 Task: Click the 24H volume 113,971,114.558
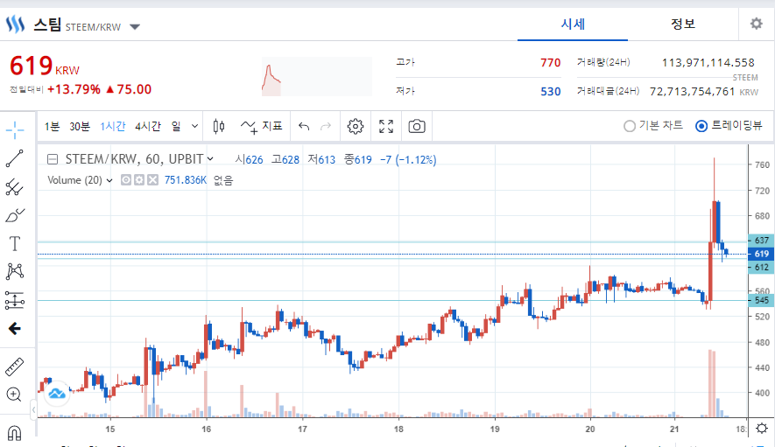pos(708,63)
